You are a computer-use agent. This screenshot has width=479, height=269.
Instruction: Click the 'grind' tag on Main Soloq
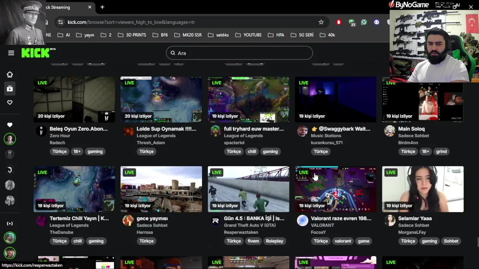click(441, 151)
